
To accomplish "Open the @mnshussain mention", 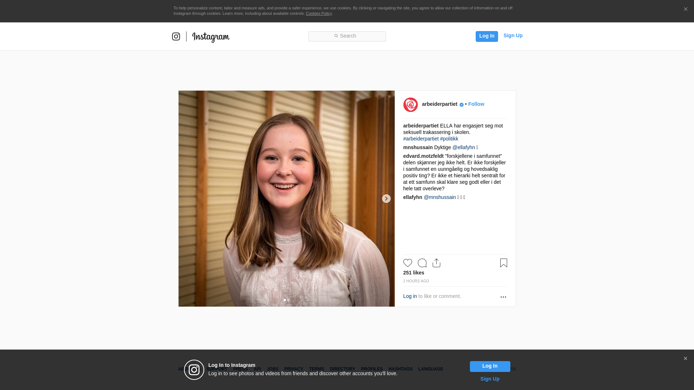I will coord(440,197).
